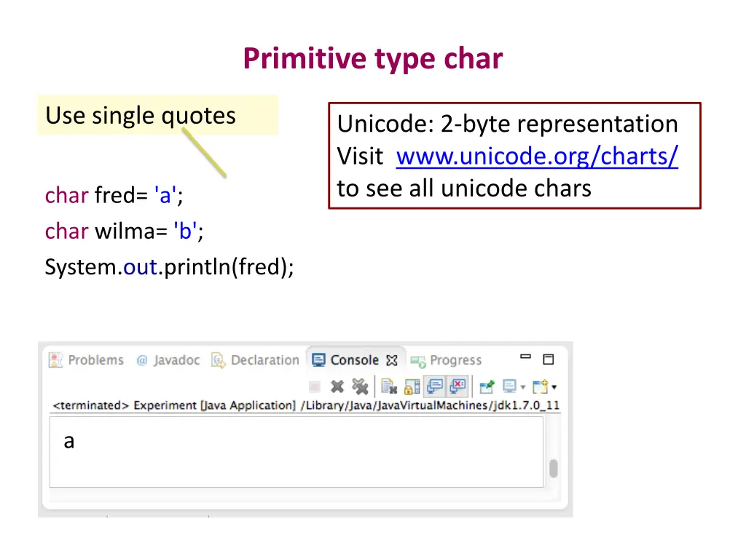
Task: Click the 'Use single quotes' note
Action: [x=158, y=116]
